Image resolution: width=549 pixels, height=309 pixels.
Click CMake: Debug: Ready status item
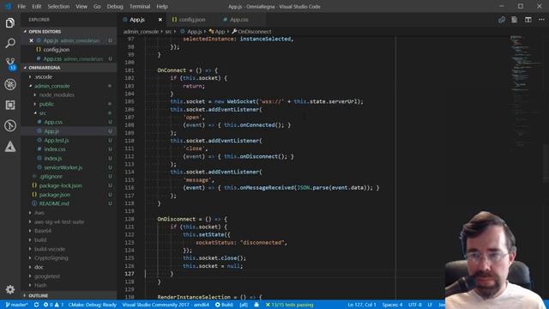[92, 305]
